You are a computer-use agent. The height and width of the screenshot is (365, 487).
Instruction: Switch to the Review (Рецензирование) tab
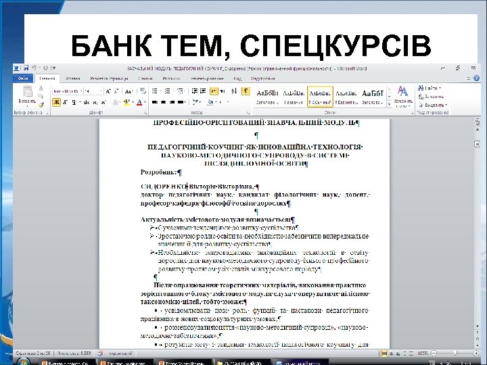pos(207,78)
